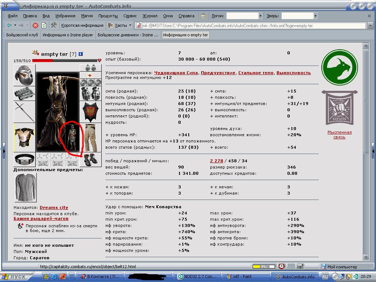Click the red heart icon by HP bar
The image size is (376, 282).
click(x=99, y=61)
